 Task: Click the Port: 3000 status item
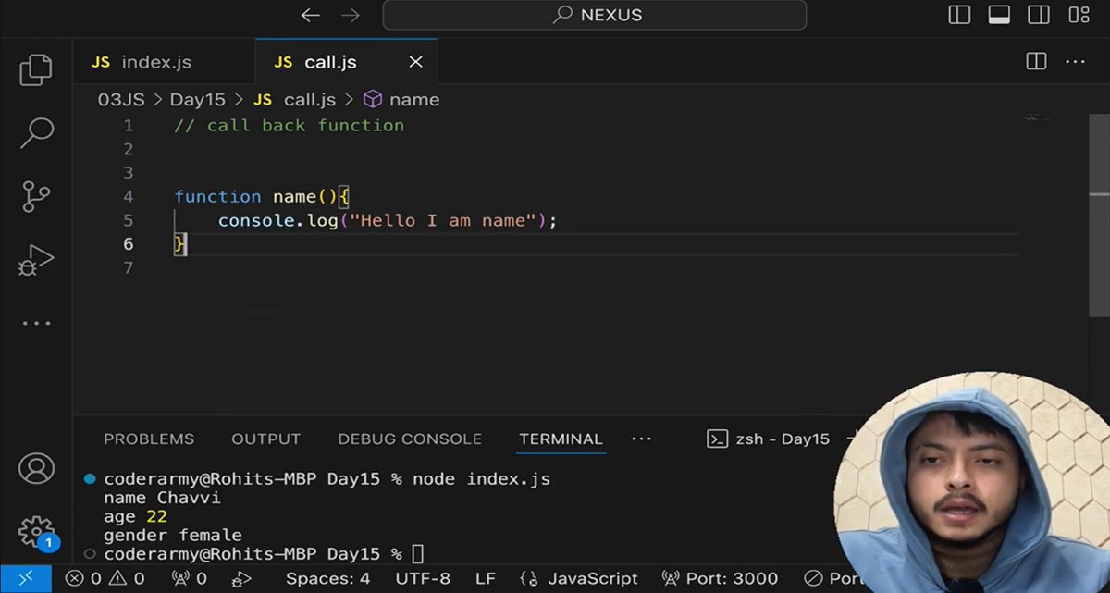pos(721,579)
